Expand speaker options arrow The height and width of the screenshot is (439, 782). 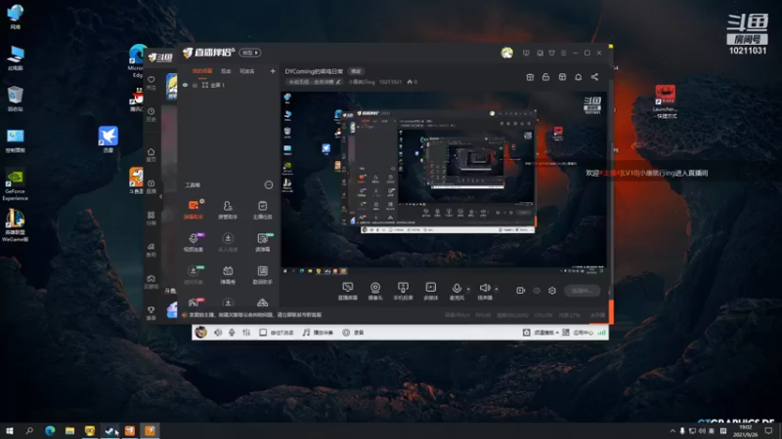tap(497, 289)
